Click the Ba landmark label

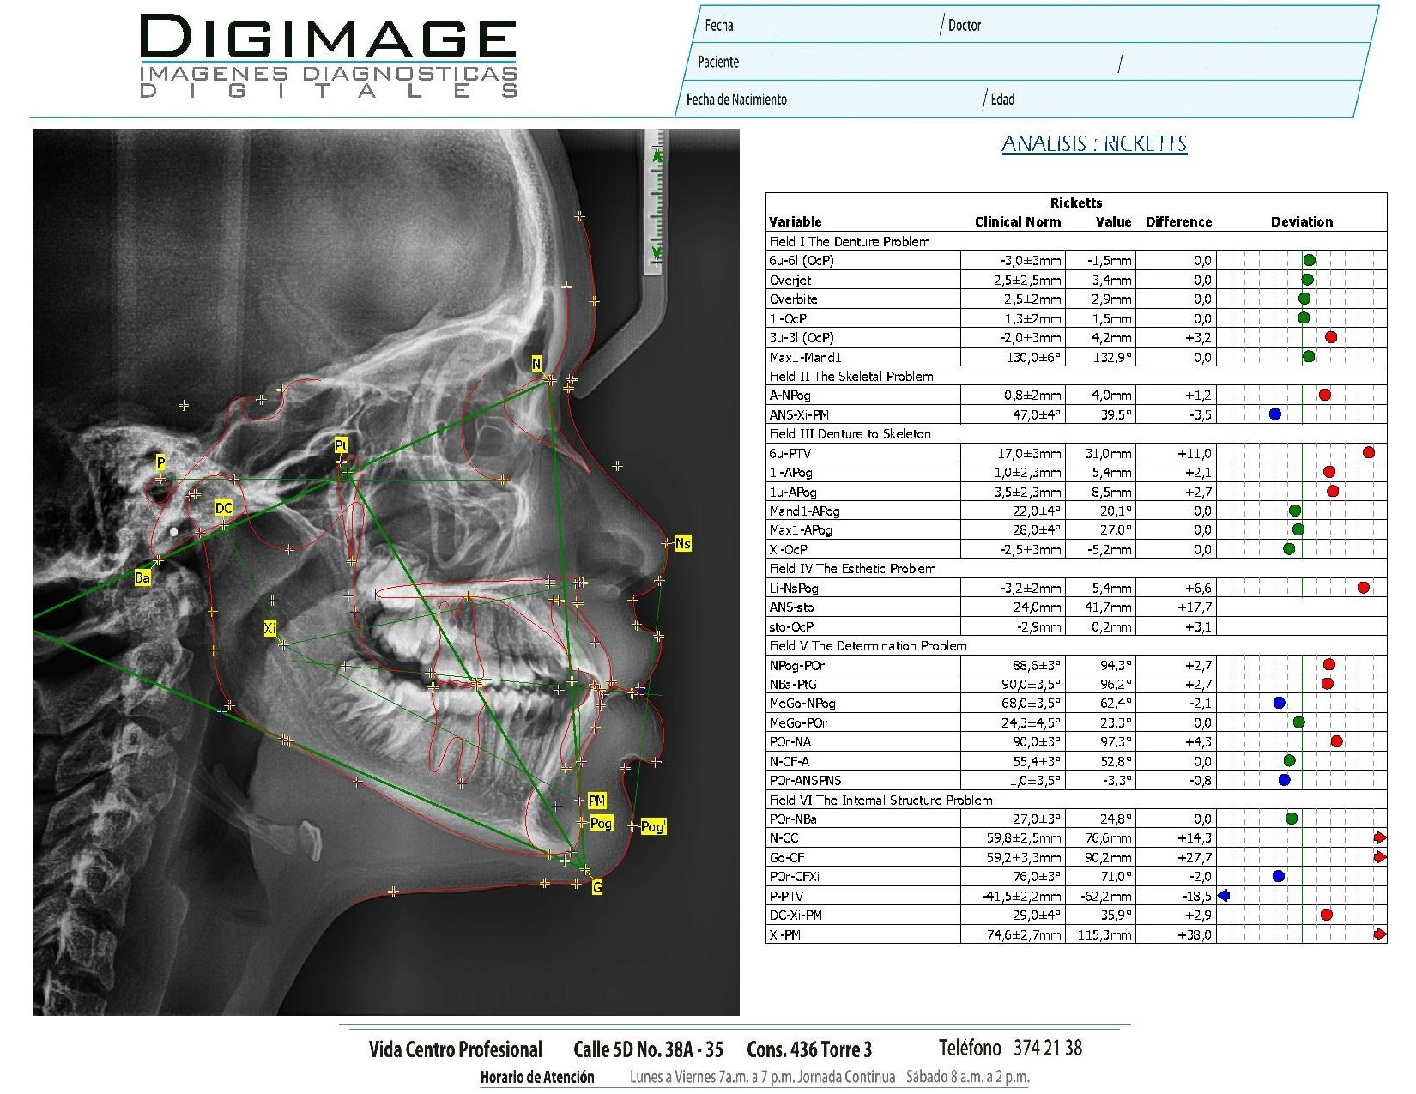point(142,578)
